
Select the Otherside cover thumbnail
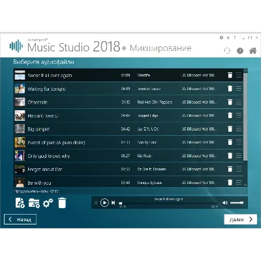click(x=20, y=102)
